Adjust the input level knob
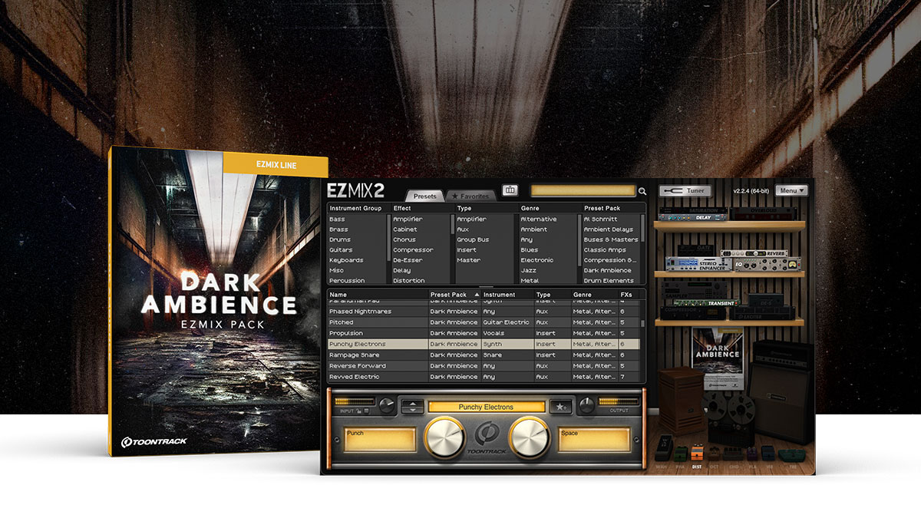The height and width of the screenshot is (518, 921). pyautogui.click(x=386, y=406)
